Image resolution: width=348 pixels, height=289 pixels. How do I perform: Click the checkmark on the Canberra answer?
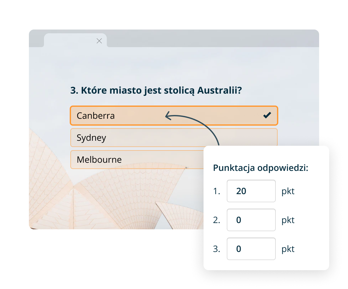coord(267,115)
